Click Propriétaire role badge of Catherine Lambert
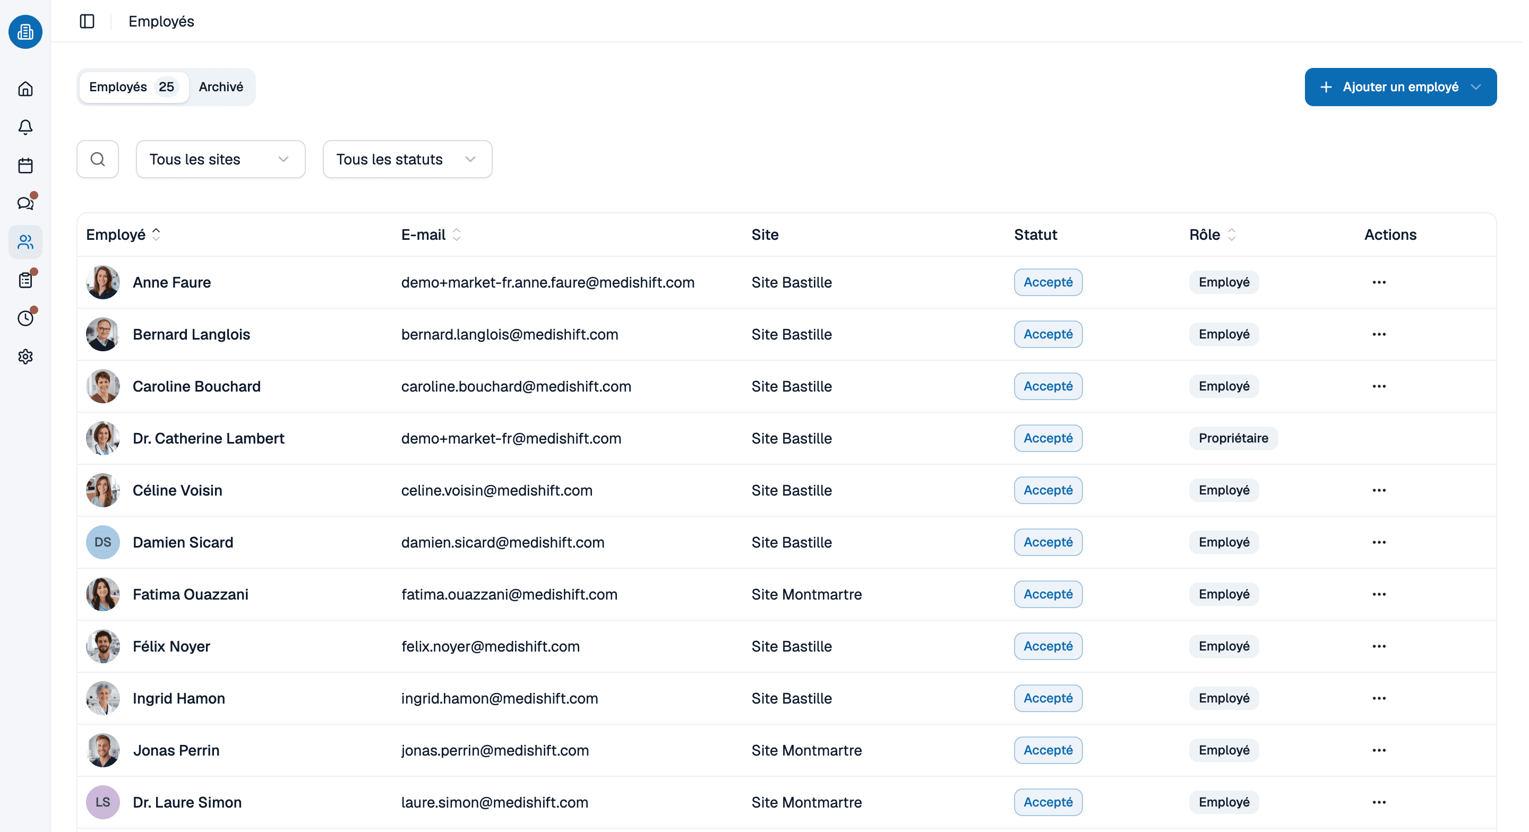The height and width of the screenshot is (832, 1529). pos(1233,438)
